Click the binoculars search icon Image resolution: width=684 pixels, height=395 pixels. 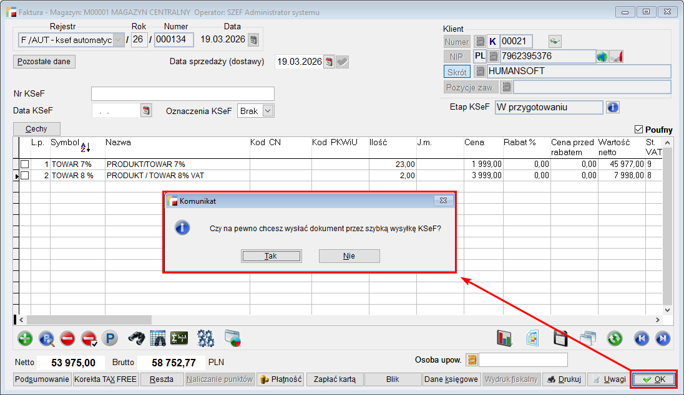click(x=137, y=338)
